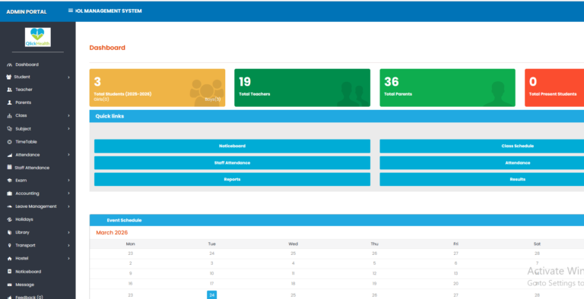The image size is (584, 299).
Task: Click the Event Schedule panel header
Action: 337,220
